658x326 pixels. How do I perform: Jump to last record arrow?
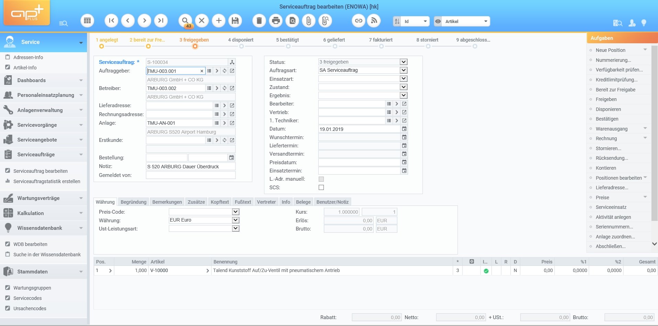point(161,21)
